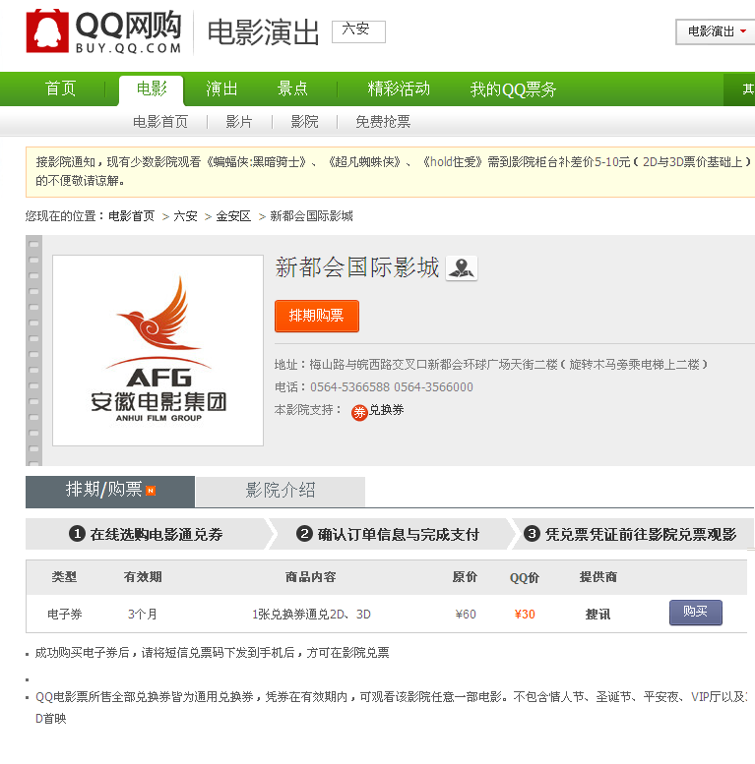Click the QQ价 ¥30 price
755x764 pixels.
525,614
